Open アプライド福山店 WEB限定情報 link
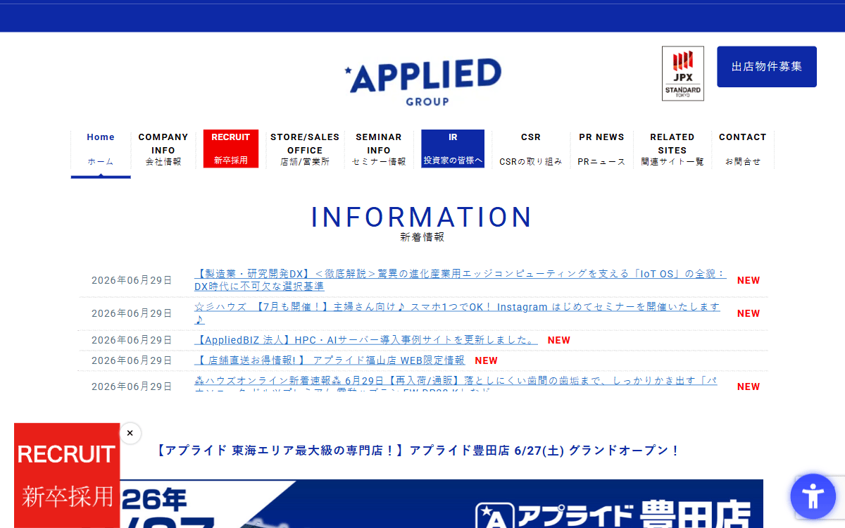Viewport: 845px width, 528px height. 330,360
